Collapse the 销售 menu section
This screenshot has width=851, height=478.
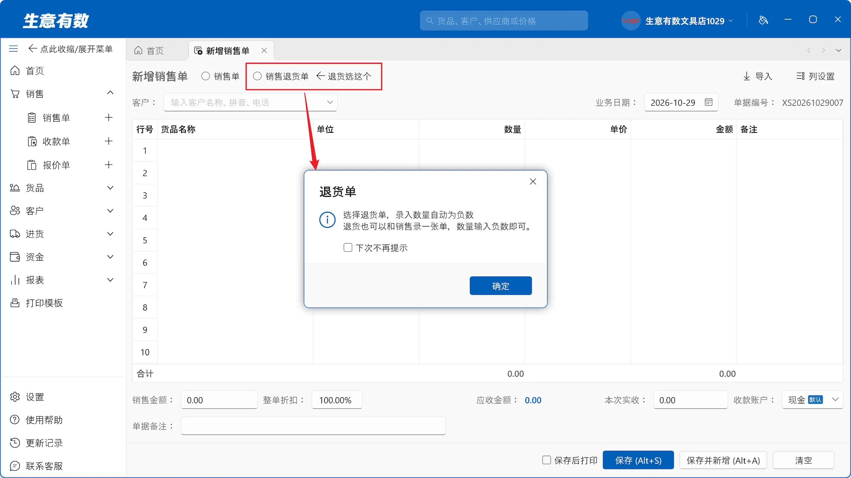click(x=110, y=93)
